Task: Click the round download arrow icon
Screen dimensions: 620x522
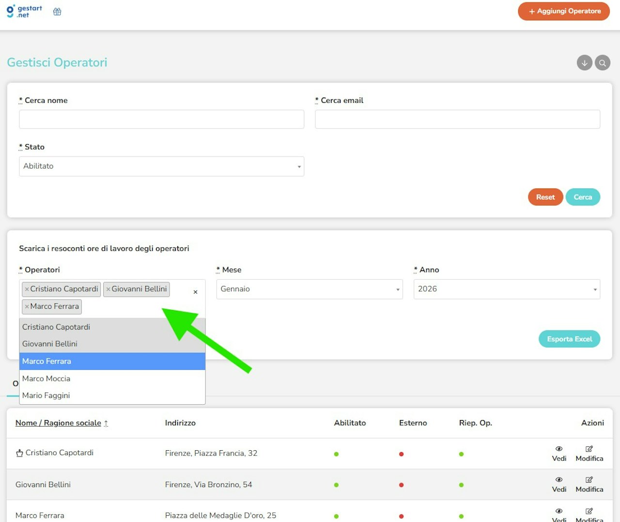Action: [585, 63]
